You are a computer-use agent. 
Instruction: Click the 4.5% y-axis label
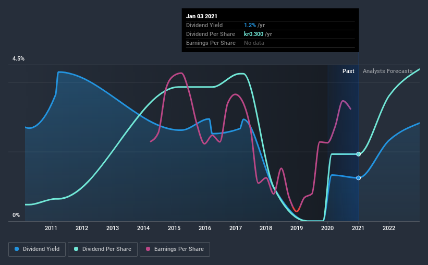coord(18,59)
